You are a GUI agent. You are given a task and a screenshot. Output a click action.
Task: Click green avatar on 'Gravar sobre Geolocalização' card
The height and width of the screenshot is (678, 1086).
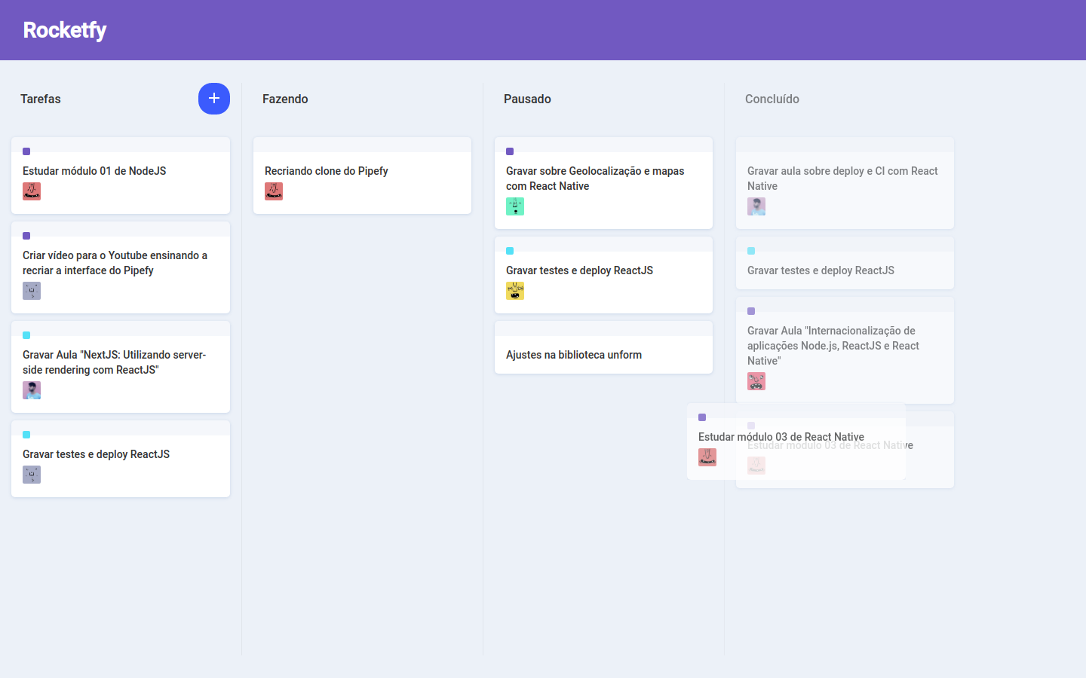pyautogui.click(x=515, y=206)
